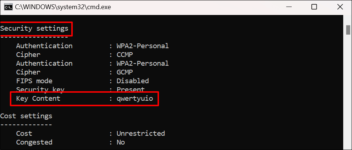Click the Cost settings heading
Screen dimensions: 352x150
click(26, 116)
